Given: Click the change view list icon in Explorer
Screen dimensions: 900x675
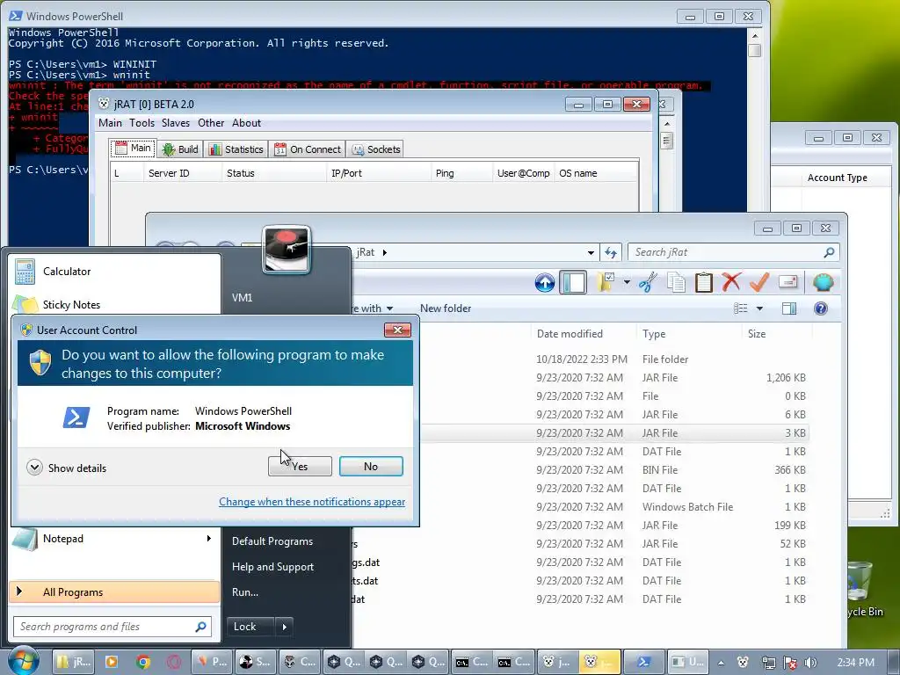Looking at the screenshot, I should tap(740, 308).
